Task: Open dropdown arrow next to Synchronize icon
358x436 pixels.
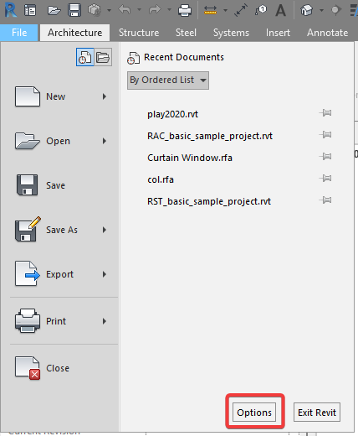Action: pos(109,11)
